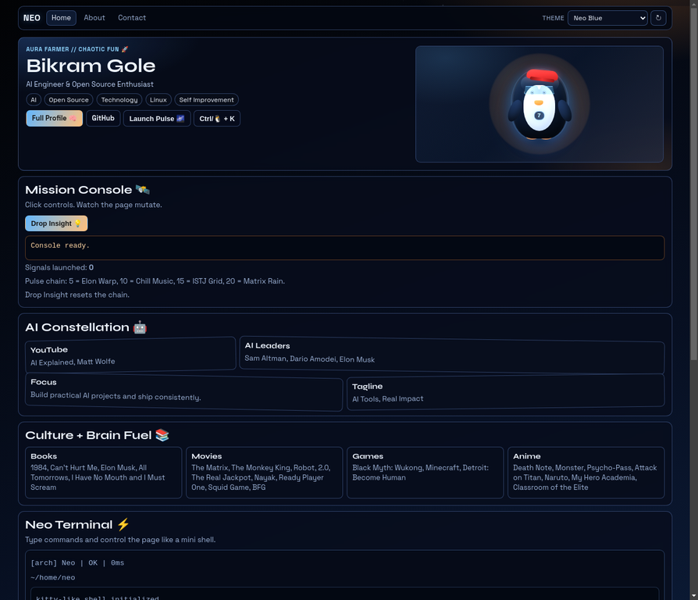Open the Theme dropdown showing Neo Blue

click(607, 17)
